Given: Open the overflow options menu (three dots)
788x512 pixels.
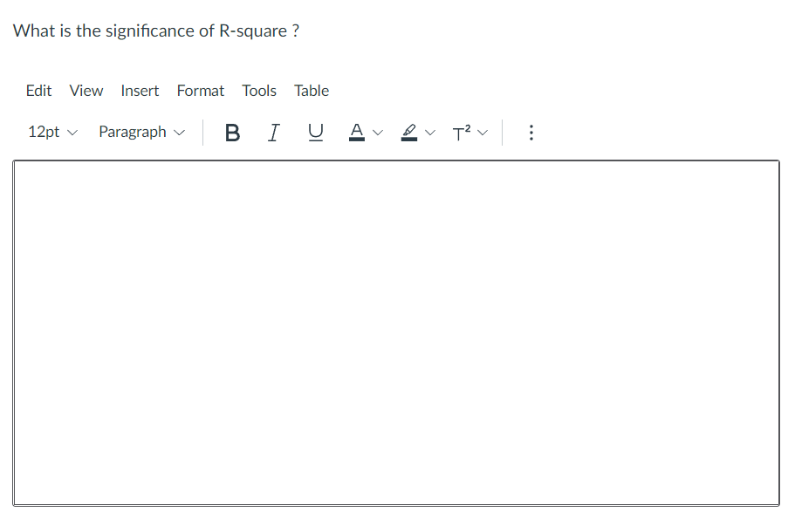Looking at the screenshot, I should 531,132.
